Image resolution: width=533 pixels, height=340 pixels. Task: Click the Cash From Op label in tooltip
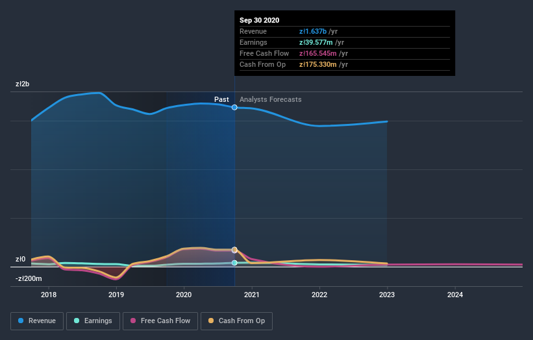coord(263,64)
